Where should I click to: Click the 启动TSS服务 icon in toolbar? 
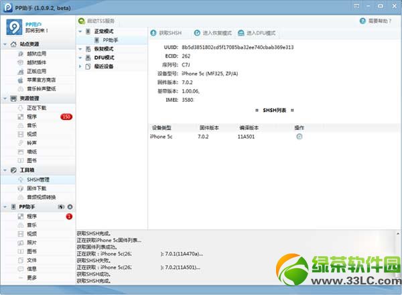[82, 21]
